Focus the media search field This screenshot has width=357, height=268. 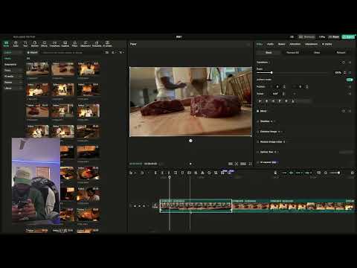tap(72, 53)
